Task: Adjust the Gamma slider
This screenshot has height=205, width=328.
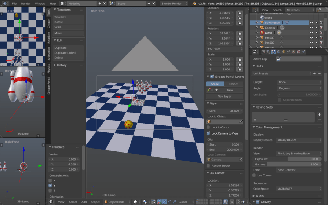Action: pyautogui.click(x=286, y=164)
